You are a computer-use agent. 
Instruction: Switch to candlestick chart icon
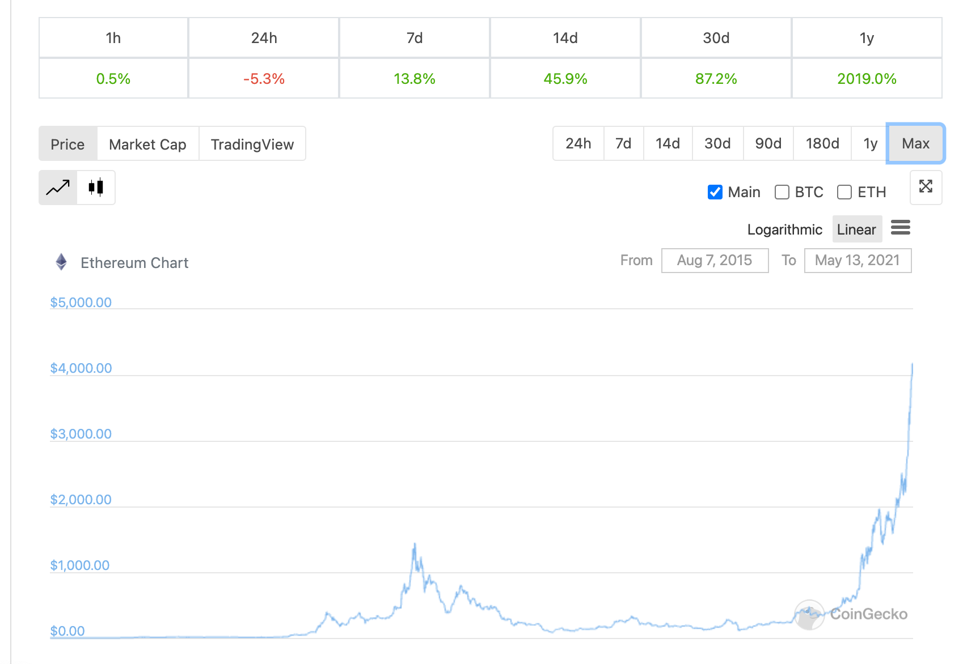96,188
